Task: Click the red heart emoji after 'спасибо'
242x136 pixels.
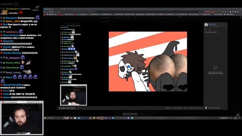Action: [x=21, y=13]
